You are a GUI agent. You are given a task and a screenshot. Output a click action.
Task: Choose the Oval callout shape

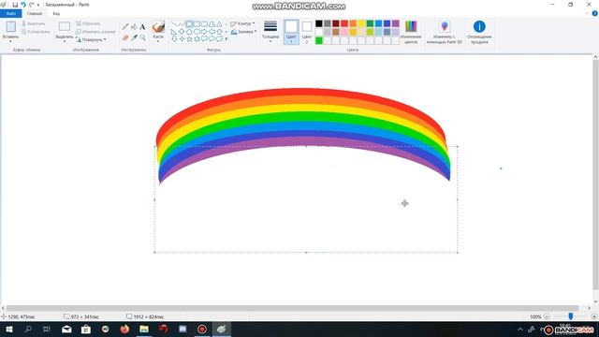click(212, 39)
